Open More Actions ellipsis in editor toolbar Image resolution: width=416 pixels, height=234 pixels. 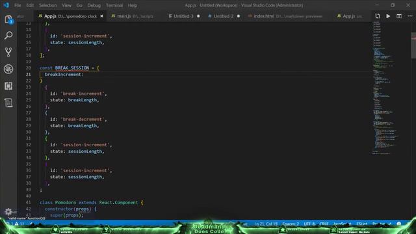pos(410,16)
